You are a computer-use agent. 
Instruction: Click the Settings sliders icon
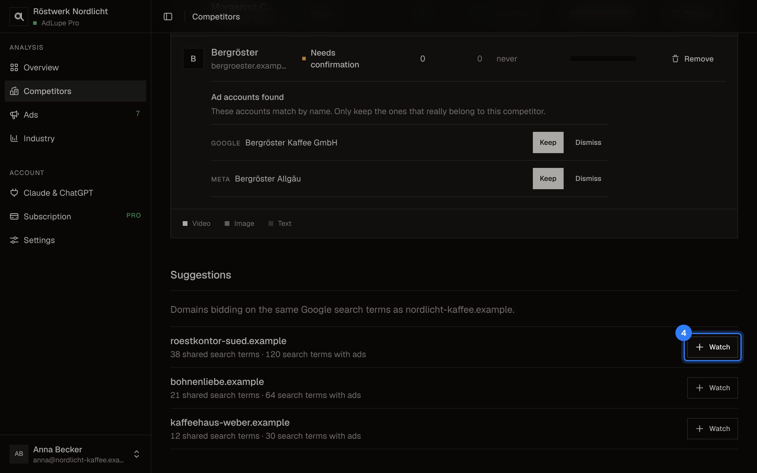tap(14, 240)
